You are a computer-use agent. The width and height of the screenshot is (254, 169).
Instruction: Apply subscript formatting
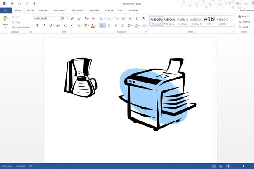coord(65,26)
